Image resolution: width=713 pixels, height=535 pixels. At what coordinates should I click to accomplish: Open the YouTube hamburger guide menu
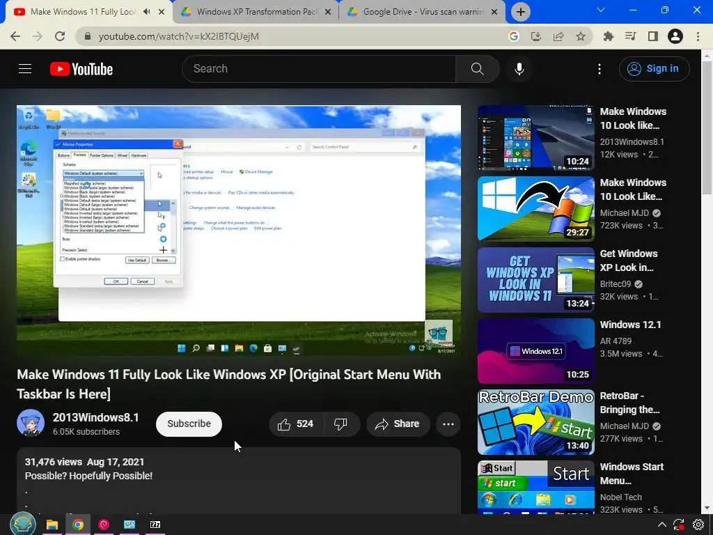point(25,69)
